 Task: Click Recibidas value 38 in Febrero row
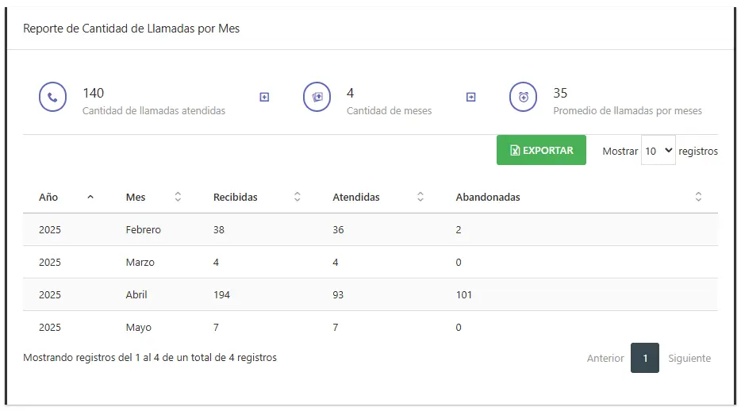218,229
